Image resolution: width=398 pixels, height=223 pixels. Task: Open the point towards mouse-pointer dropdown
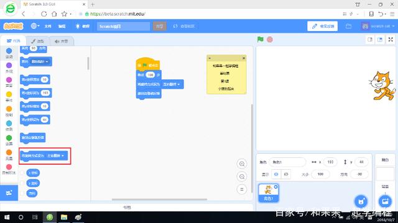[40, 61]
